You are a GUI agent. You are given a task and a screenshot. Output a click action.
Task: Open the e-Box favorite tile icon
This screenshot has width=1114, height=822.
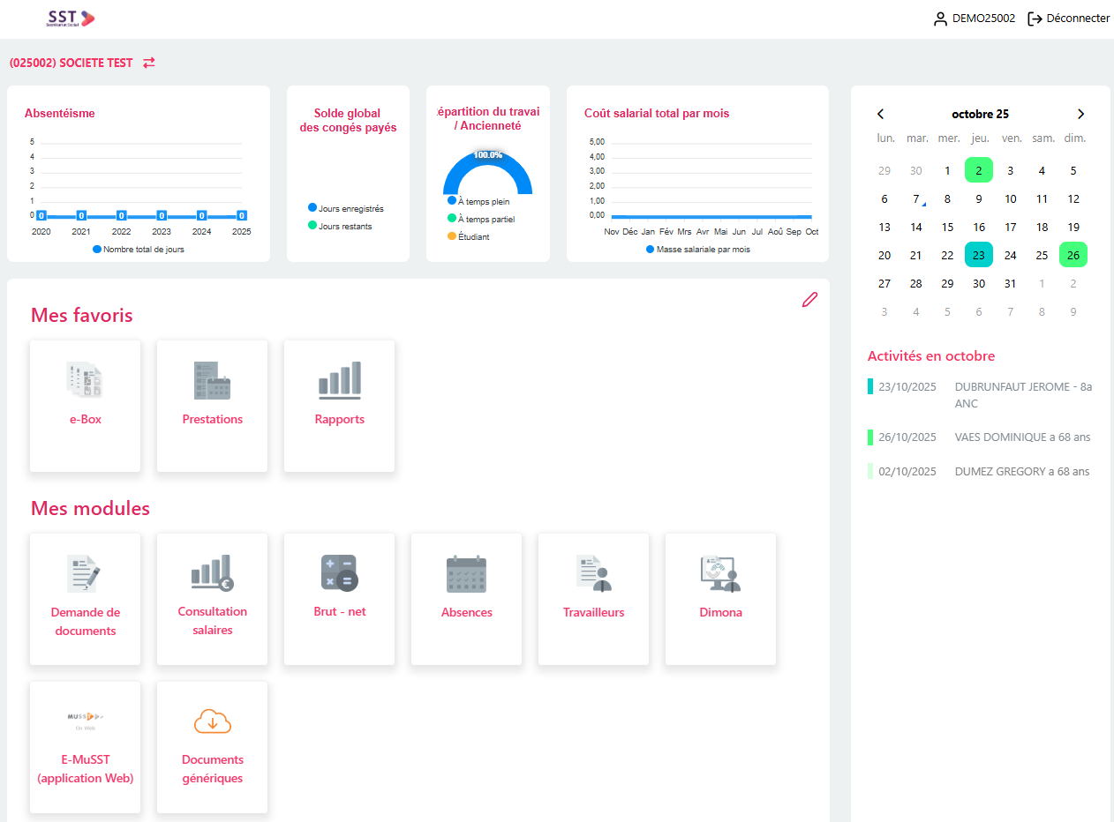coord(86,380)
